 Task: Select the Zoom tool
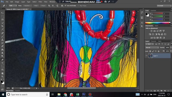click(x=2, y=77)
